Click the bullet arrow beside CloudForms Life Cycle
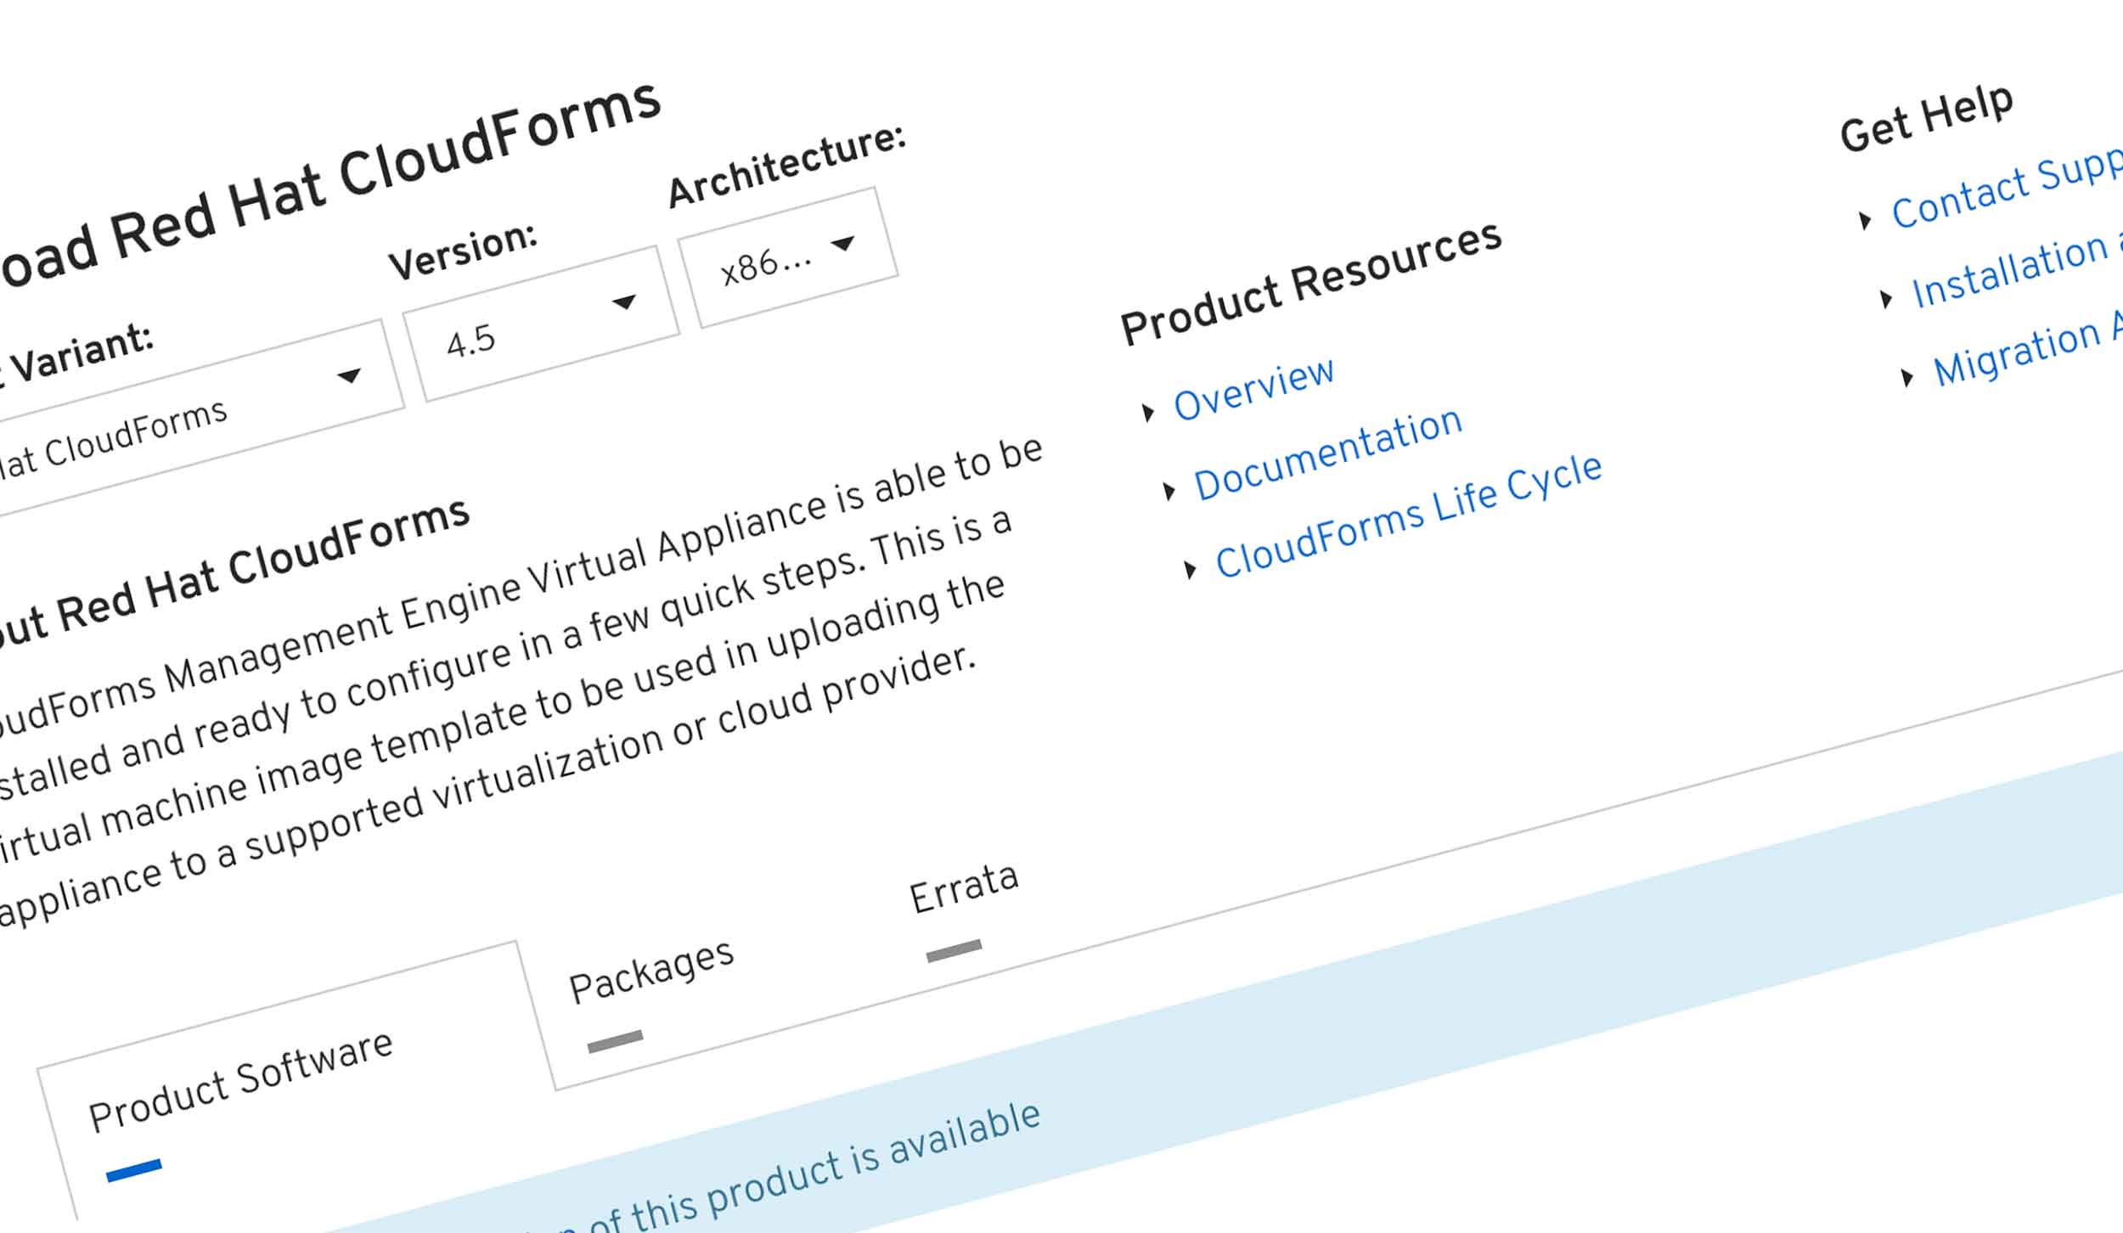2123x1233 pixels. point(1190,569)
